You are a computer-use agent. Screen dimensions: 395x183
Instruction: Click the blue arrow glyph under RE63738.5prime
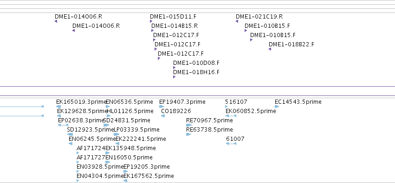(188, 134)
